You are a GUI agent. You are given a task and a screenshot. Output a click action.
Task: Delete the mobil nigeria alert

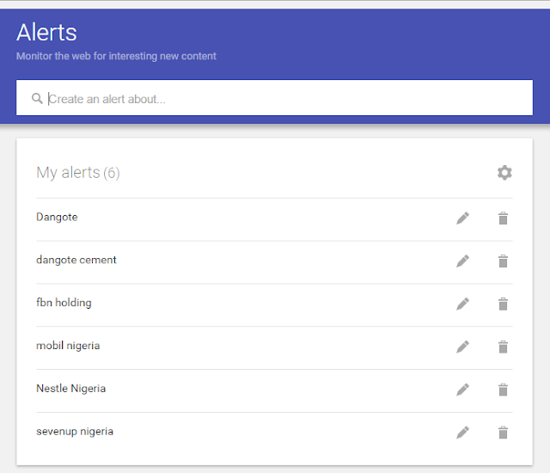[503, 347]
